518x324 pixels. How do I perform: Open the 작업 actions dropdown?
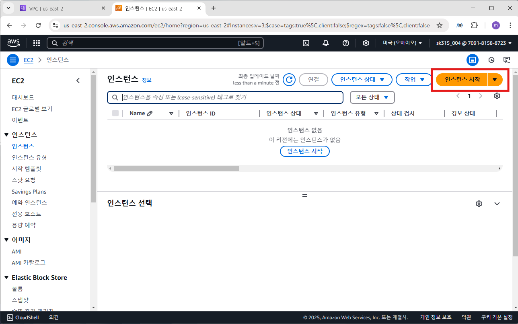[414, 80]
